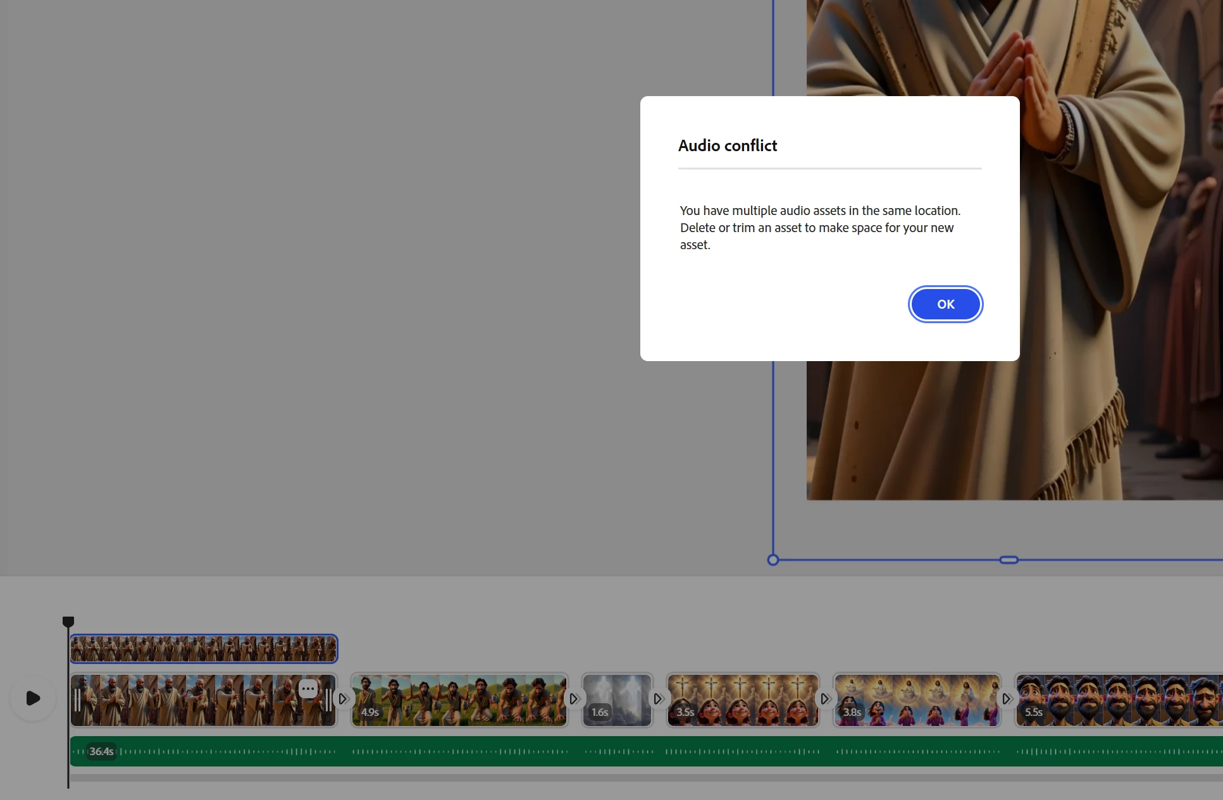Click the playhead marker on timeline
Viewport: 1223px width, 800px height.
[x=68, y=622]
